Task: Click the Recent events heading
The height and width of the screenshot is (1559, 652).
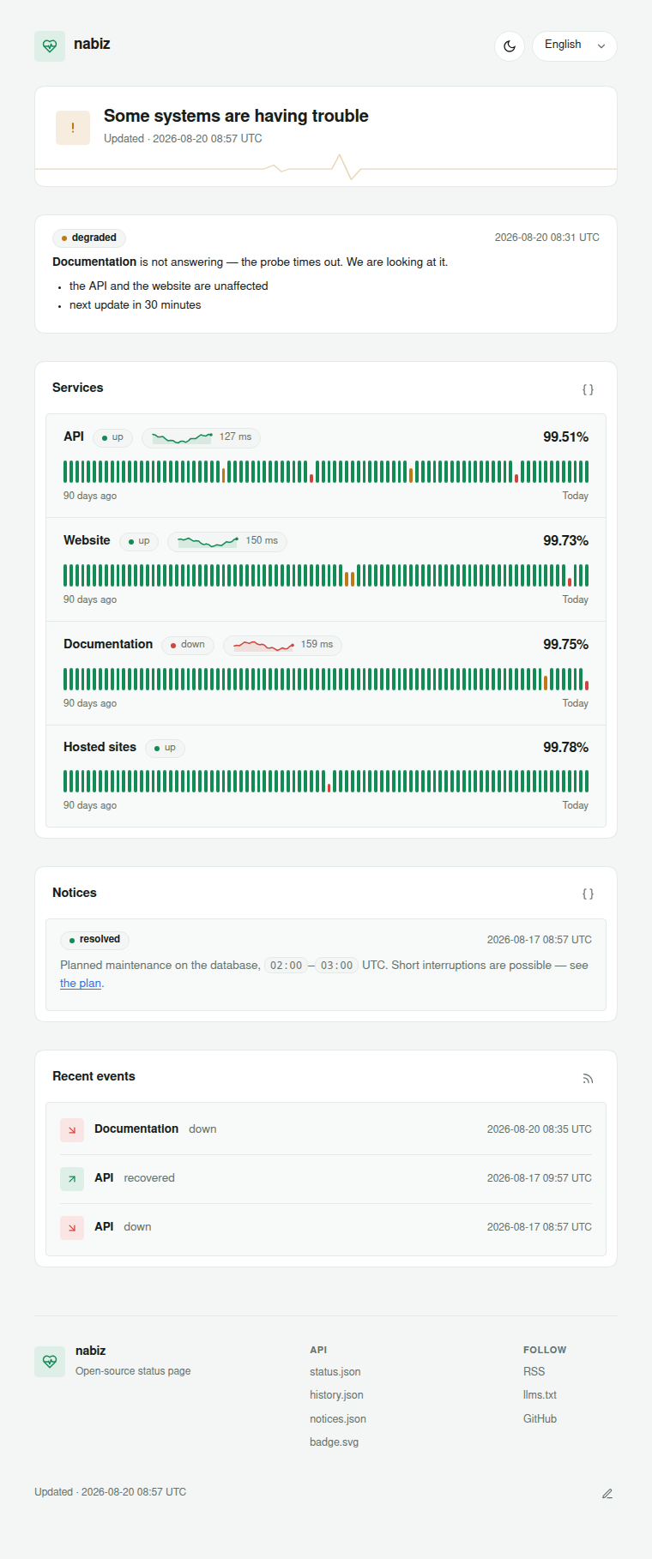Action: (94, 1076)
